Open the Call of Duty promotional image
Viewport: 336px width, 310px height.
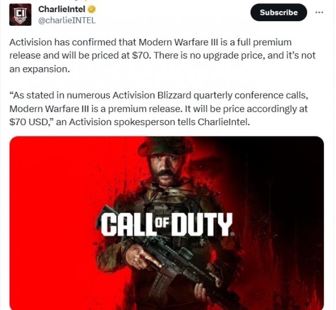[167, 223]
